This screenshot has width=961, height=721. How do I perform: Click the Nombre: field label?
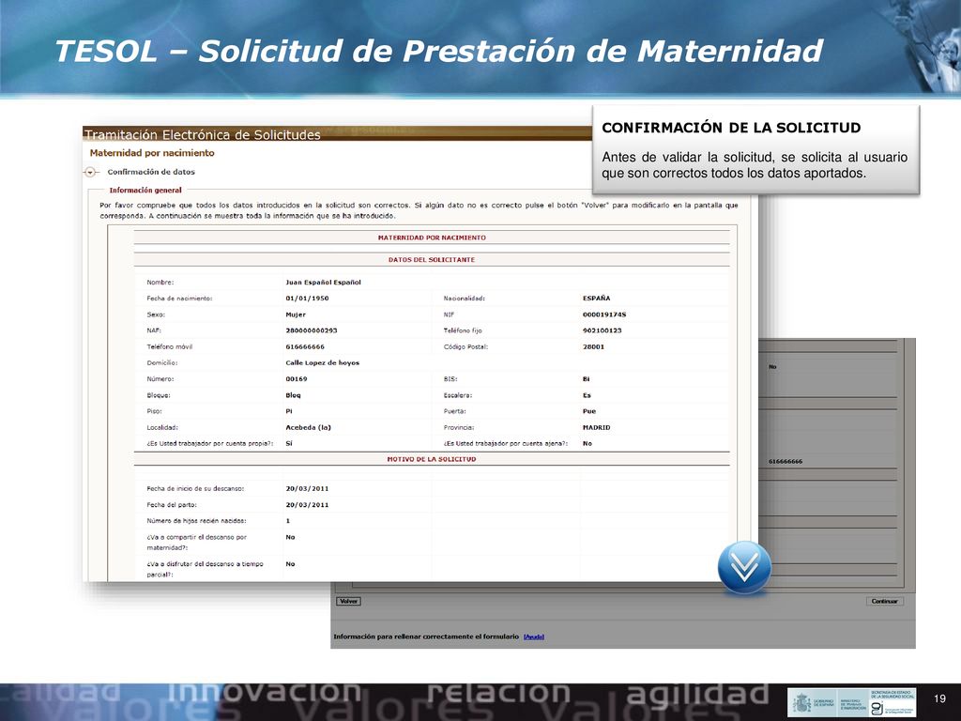(160, 283)
